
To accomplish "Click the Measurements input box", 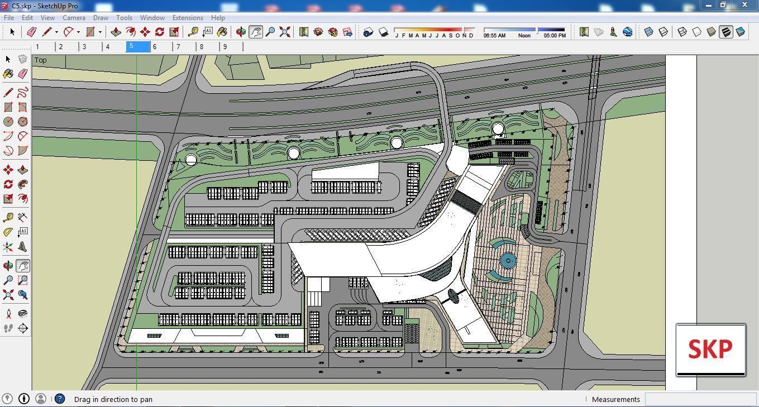I will (700, 399).
